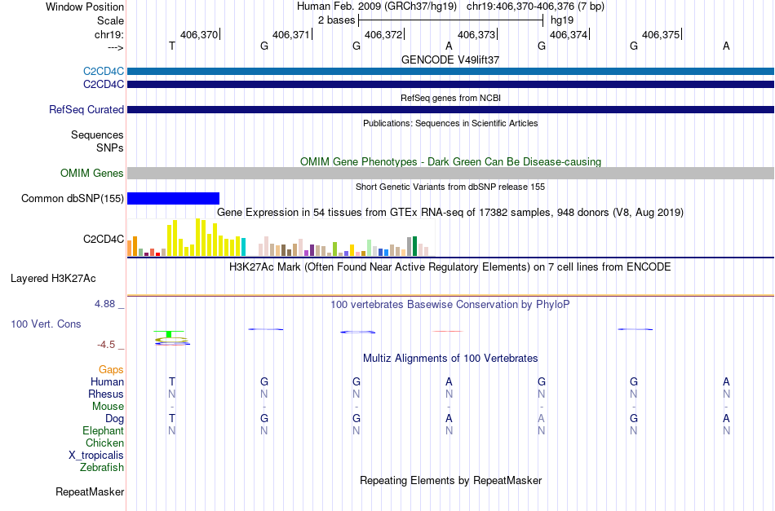Screen dimensions: 775x511
Task: Click the SNPs publications track label
Action: [110, 148]
